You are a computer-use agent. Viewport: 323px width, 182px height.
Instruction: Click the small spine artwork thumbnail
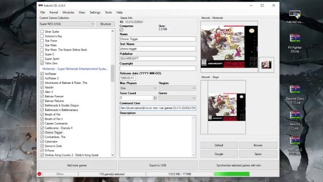pyautogui.click(x=266, y=65)
